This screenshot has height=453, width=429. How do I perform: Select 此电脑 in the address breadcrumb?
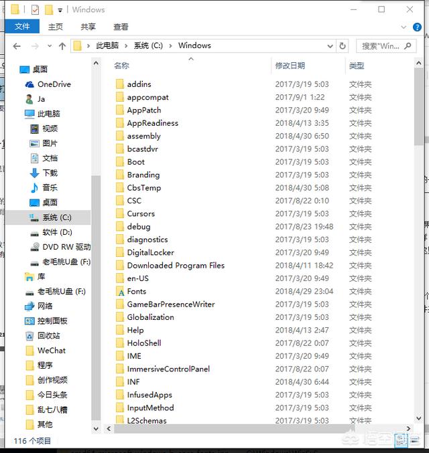107,46
